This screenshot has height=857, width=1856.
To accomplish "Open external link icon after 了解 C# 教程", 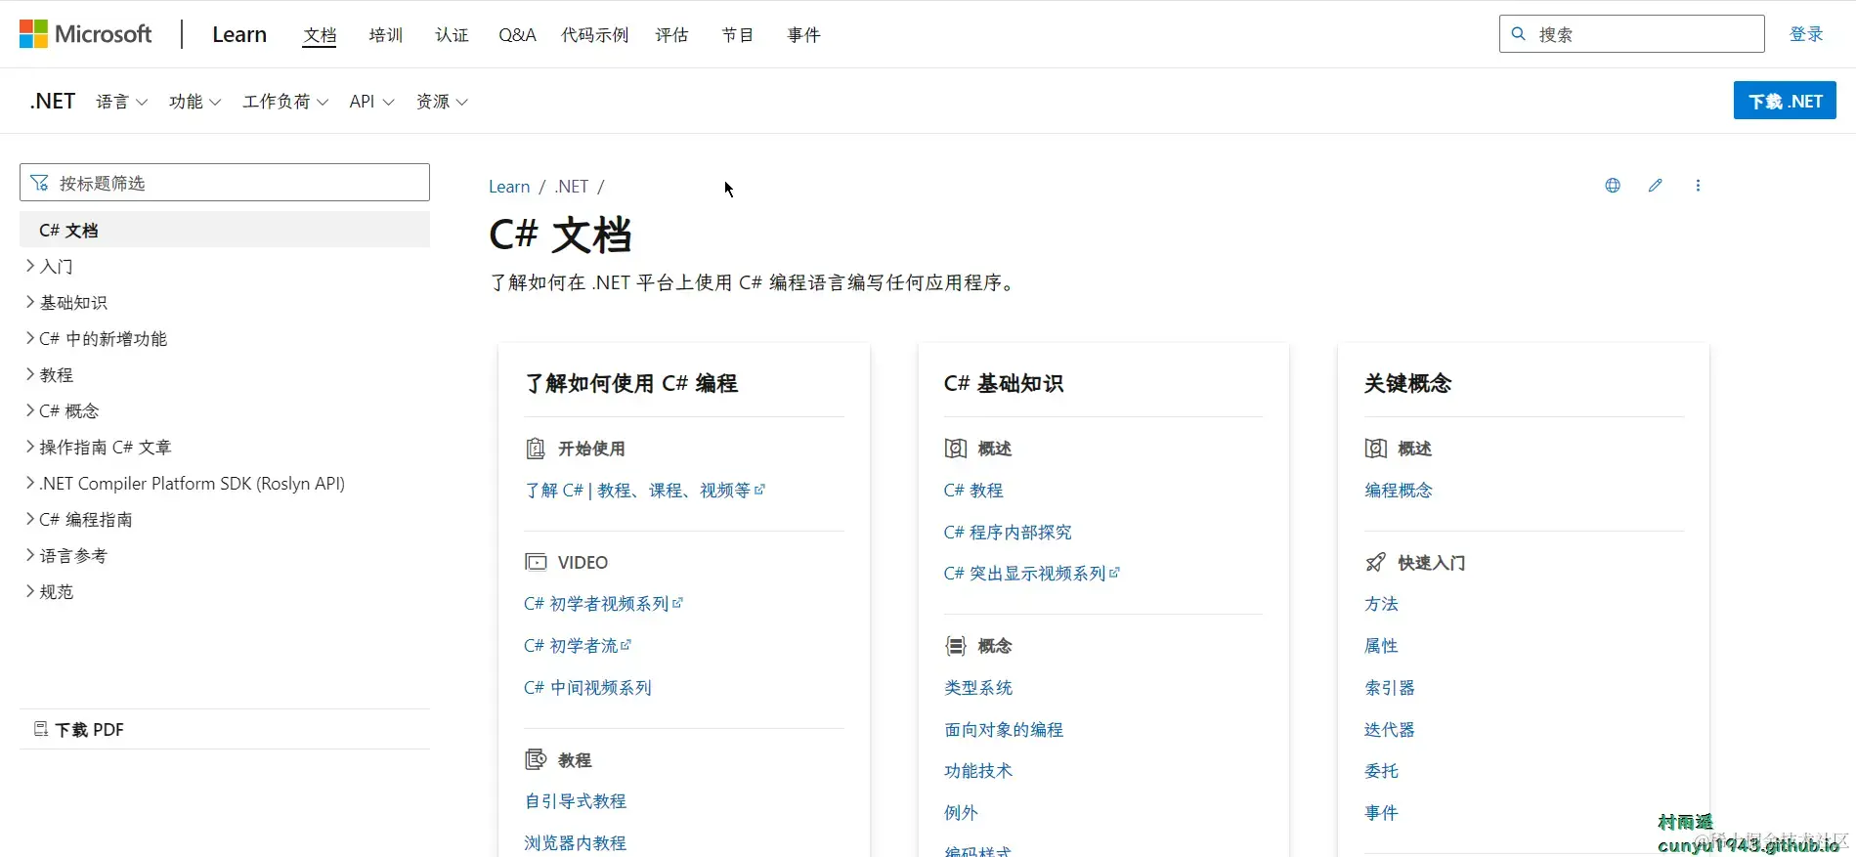I will (760, 490).
